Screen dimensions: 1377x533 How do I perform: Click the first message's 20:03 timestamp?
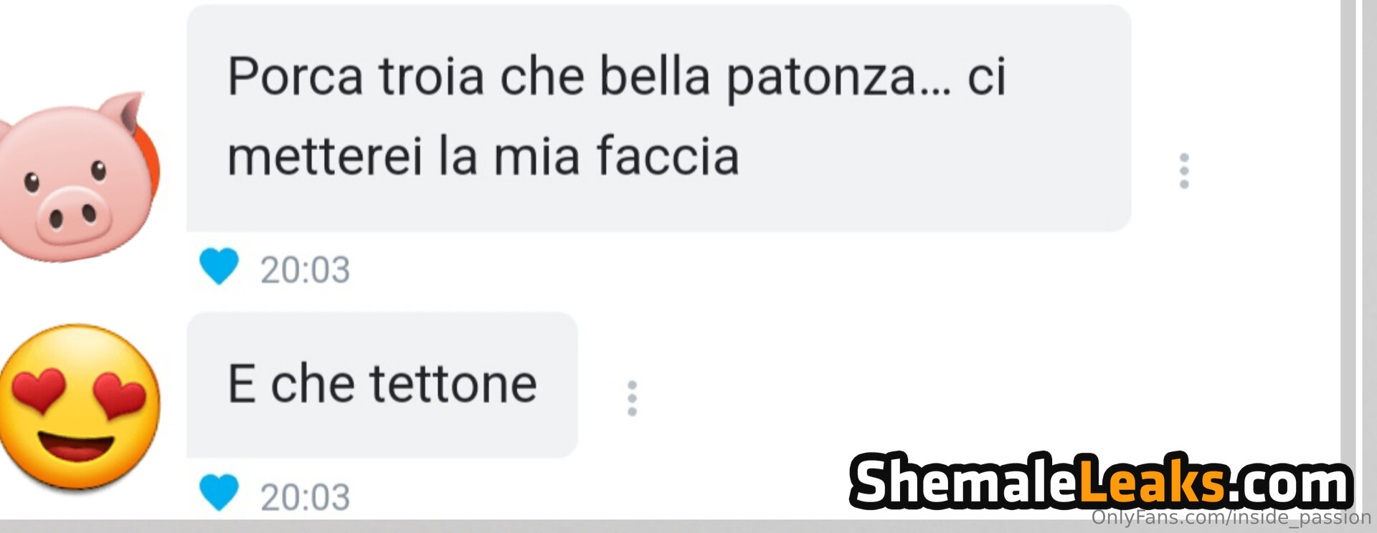(x=306, y=270)
